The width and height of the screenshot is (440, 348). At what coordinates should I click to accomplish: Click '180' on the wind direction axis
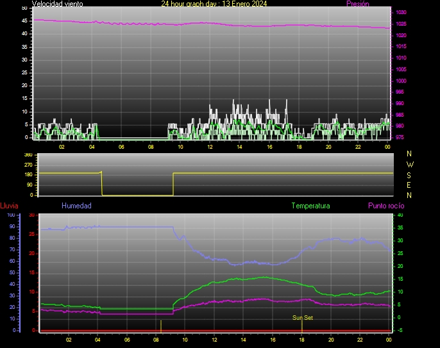coord(28,174)
